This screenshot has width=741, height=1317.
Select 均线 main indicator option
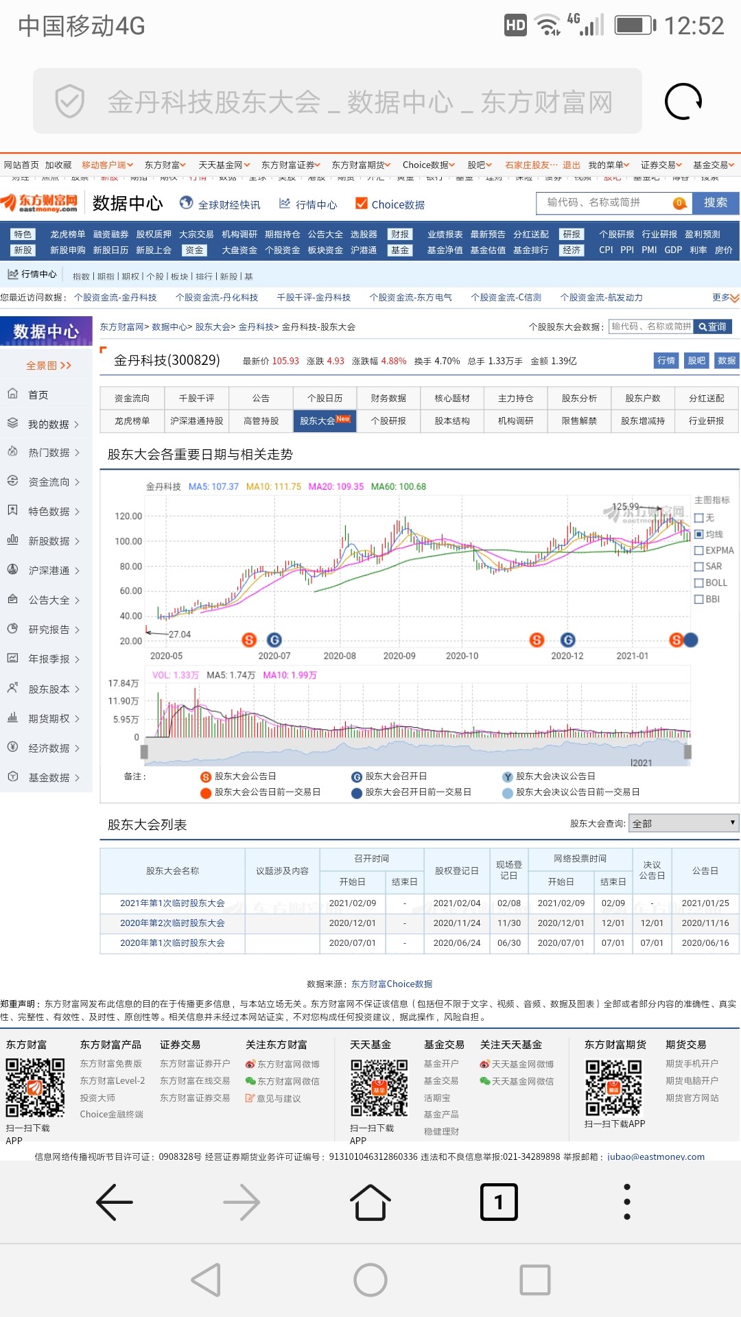tap(699, 534)
